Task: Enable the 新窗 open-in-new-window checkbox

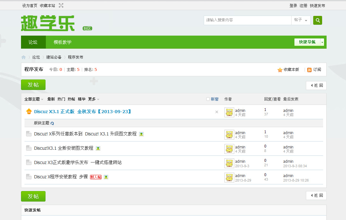Action: [208, 99]
